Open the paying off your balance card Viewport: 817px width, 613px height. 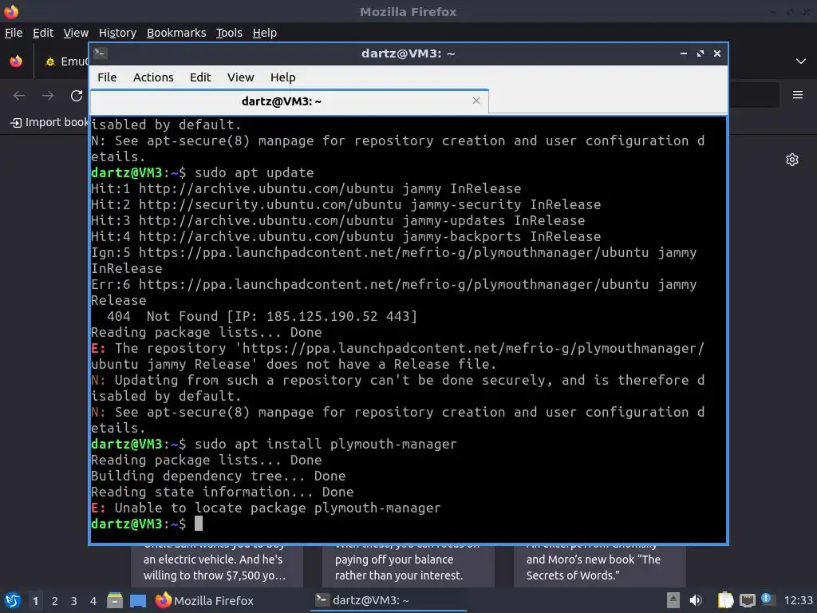(x=408, y=566)
